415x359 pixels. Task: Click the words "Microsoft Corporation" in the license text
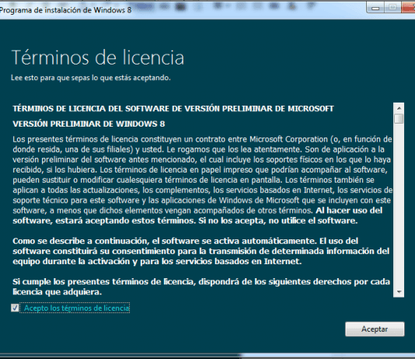click(289, 139)
